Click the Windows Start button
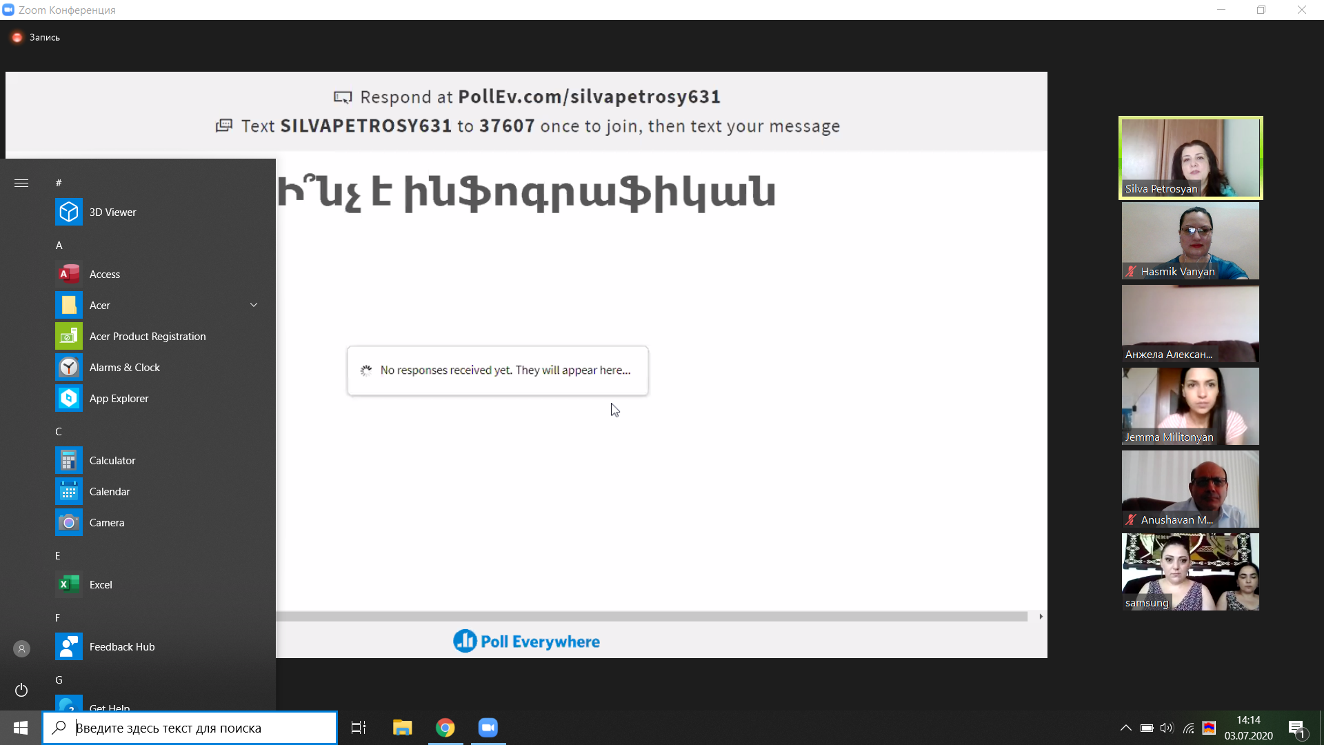Image resolution: width=1324 pixels, height=745 pixels. pos(21,728)
